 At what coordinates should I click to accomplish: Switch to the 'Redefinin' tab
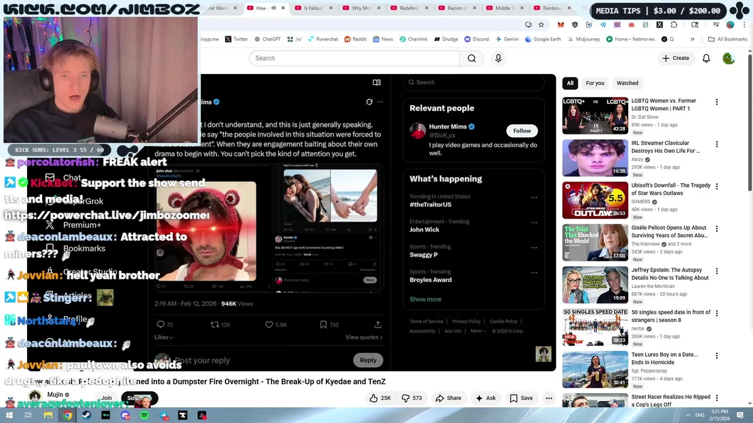[x=409, y=8]
